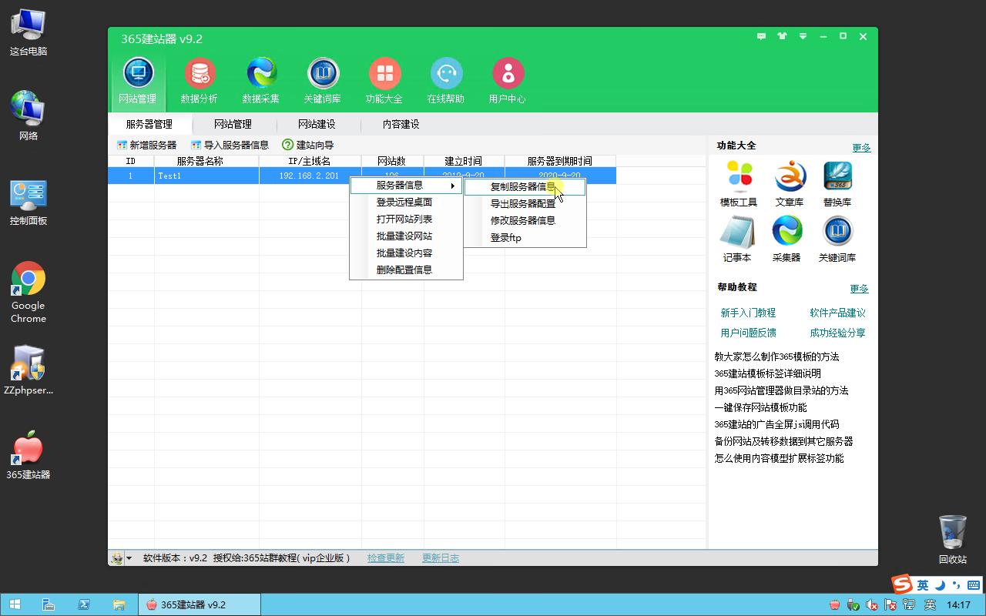Click the skin shirt icon in title bar
The width and height of the screenshot is (986, 616).
coord(783,36)
